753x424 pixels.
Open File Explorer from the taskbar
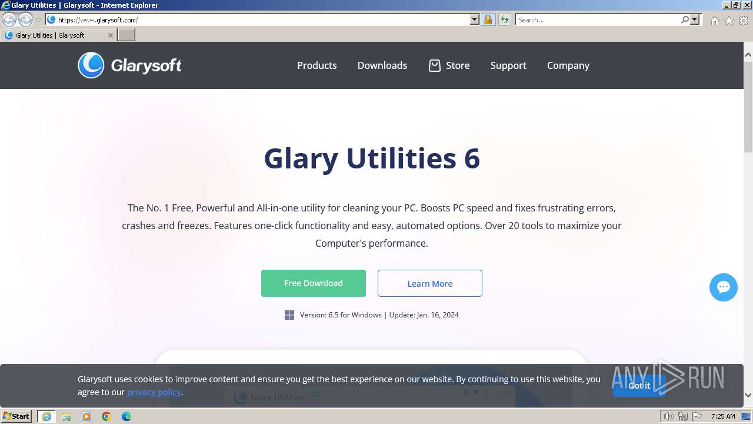66,416
